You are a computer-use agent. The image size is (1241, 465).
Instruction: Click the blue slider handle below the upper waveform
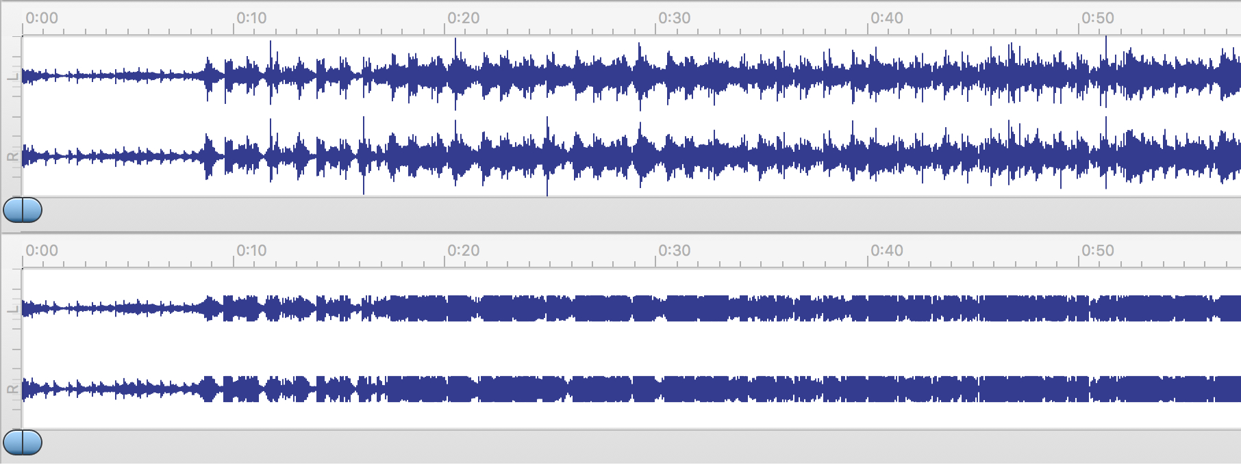pyautogui.click(x=23, y=210)
